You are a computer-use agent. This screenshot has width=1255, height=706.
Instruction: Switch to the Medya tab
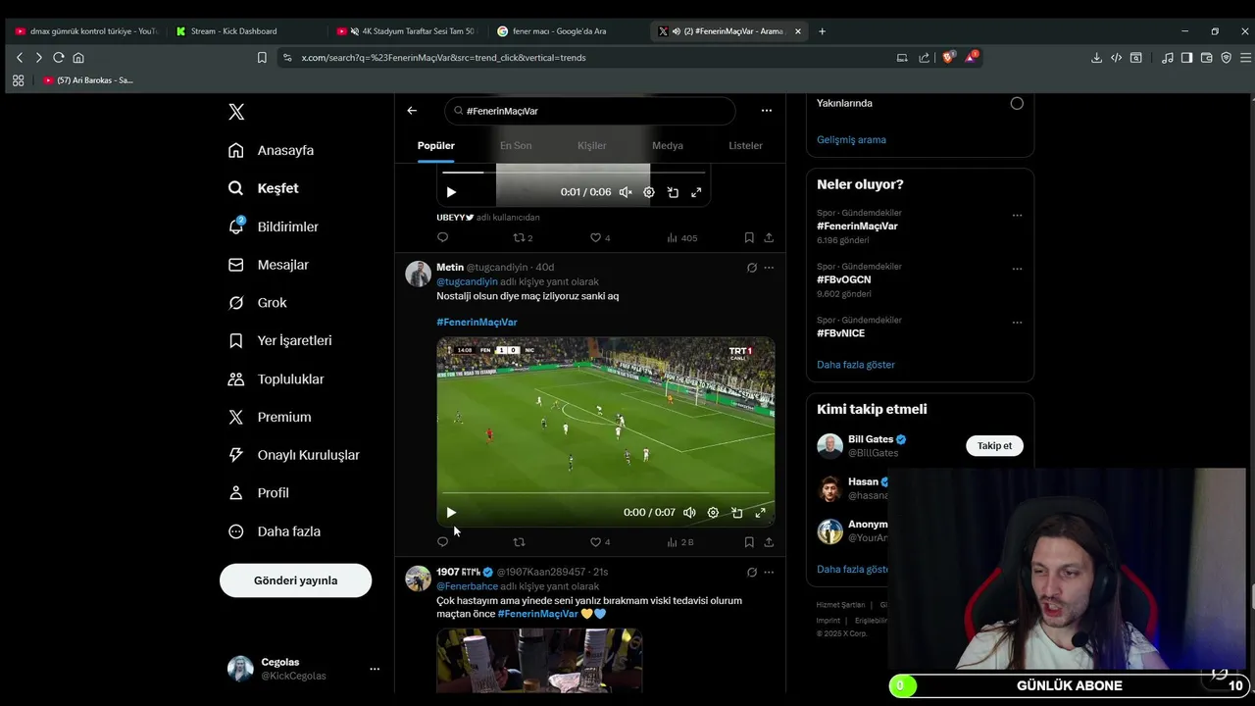click(668, 145)
